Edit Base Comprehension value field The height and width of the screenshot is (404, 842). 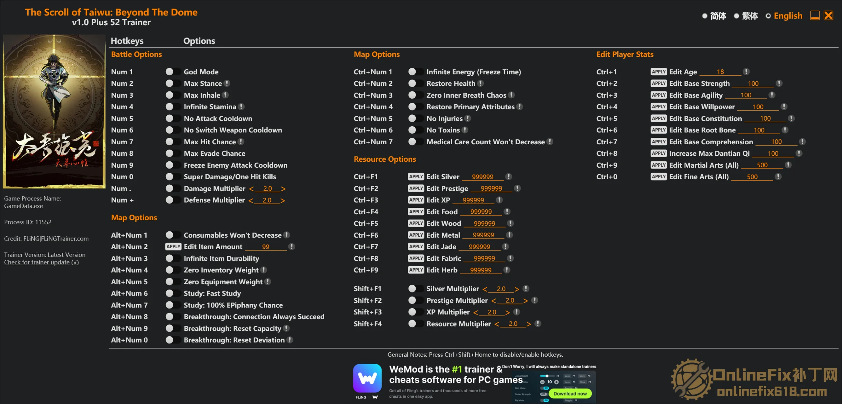click(776, 142)
